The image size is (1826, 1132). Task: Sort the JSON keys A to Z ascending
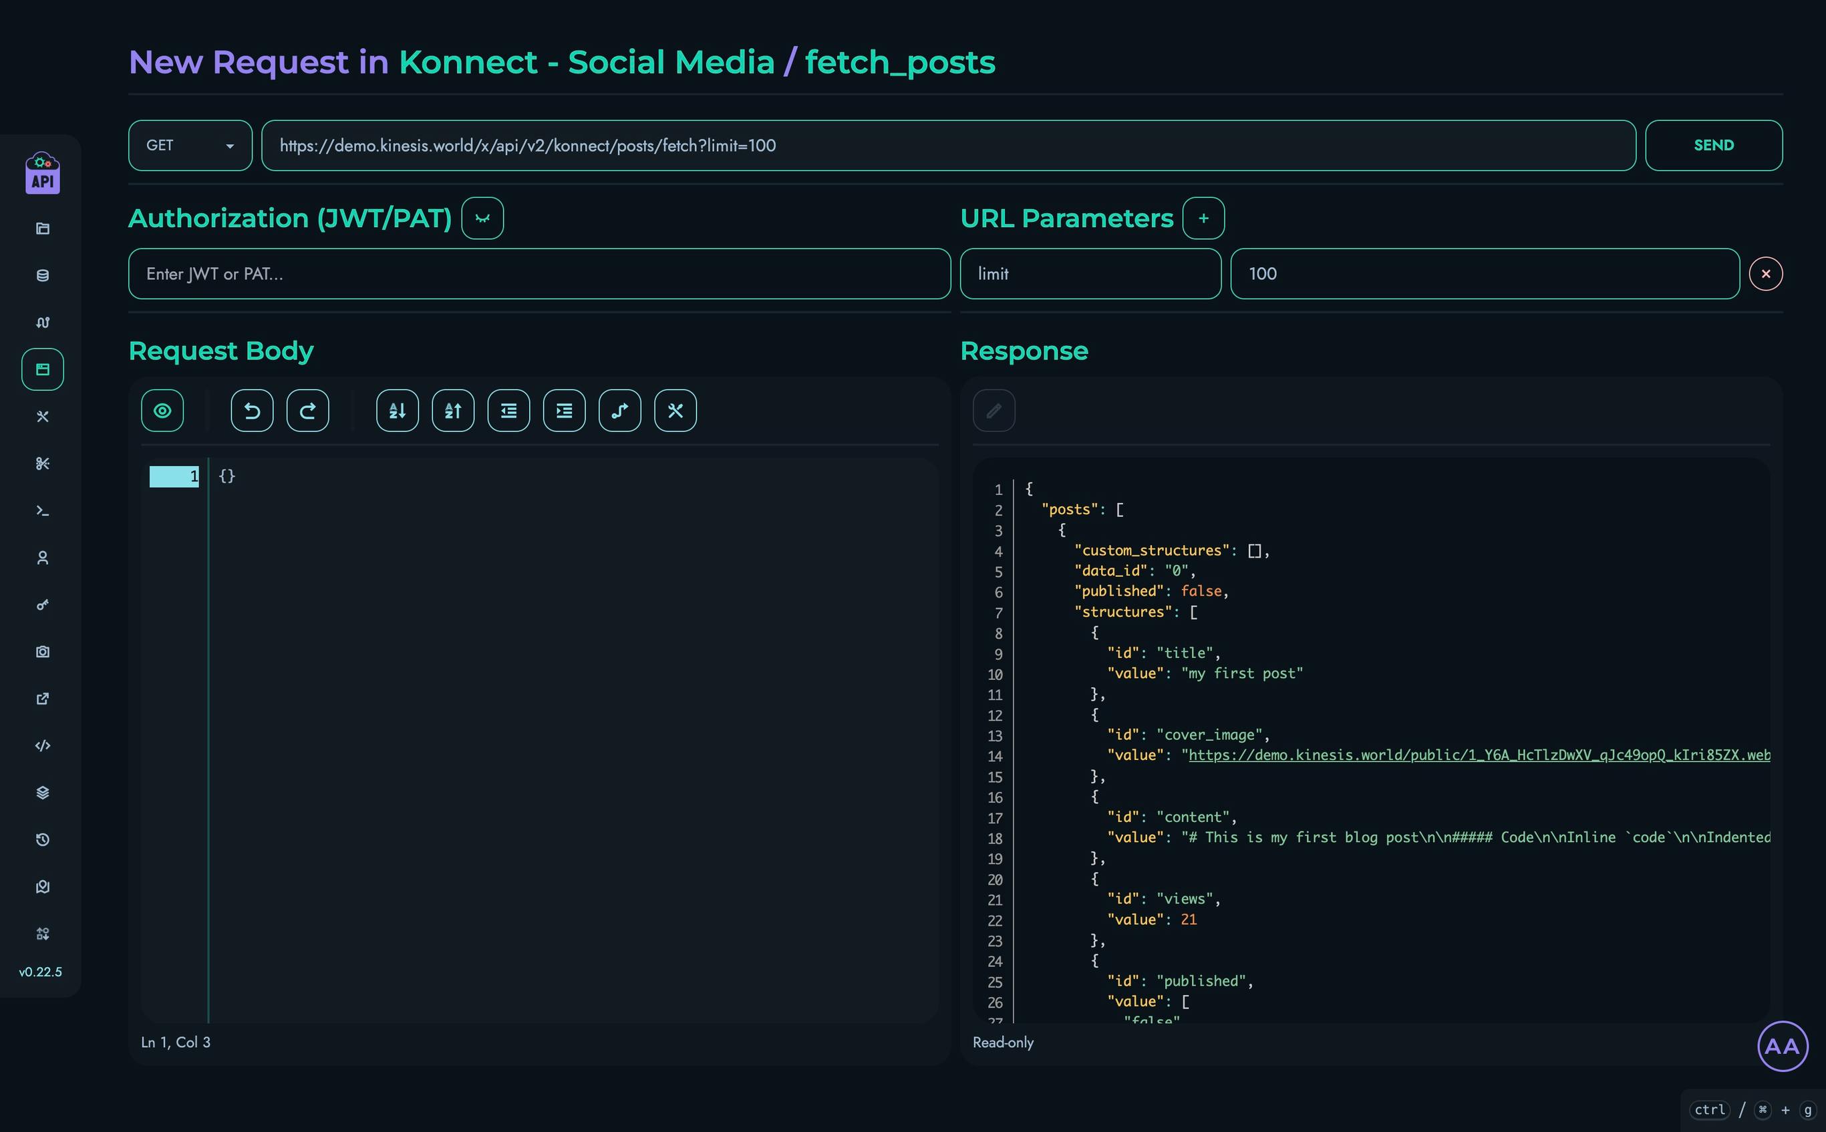point(453,410)
